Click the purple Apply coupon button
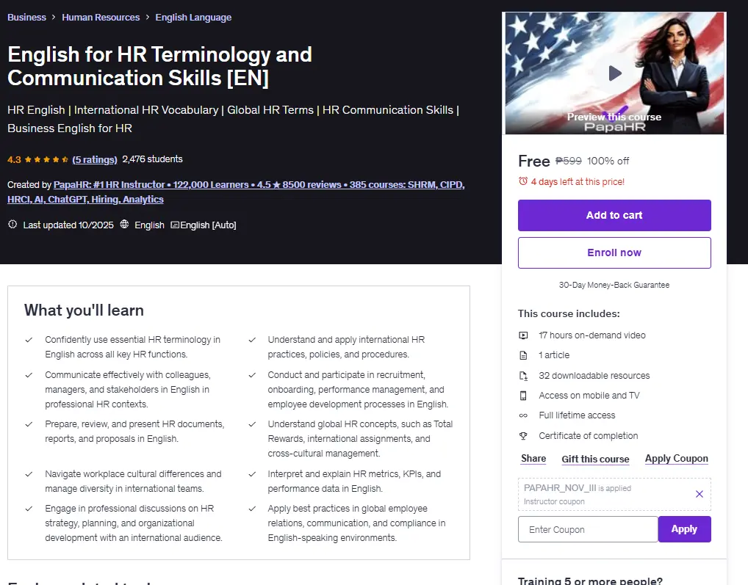Viewport: 748px width, 585px height. tap(684, 528)
